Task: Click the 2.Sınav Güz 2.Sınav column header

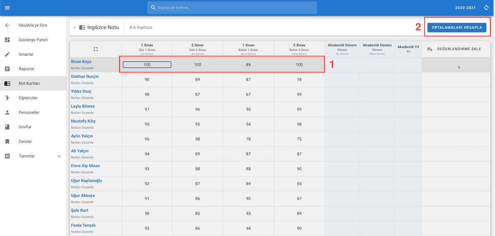Action: (x=198, y=49)
